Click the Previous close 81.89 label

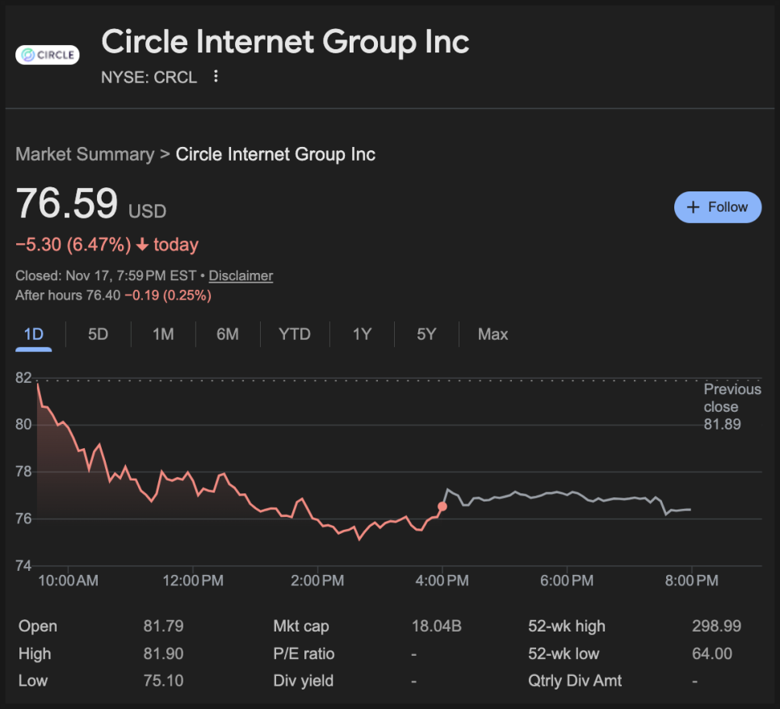(x=732, y=407)
